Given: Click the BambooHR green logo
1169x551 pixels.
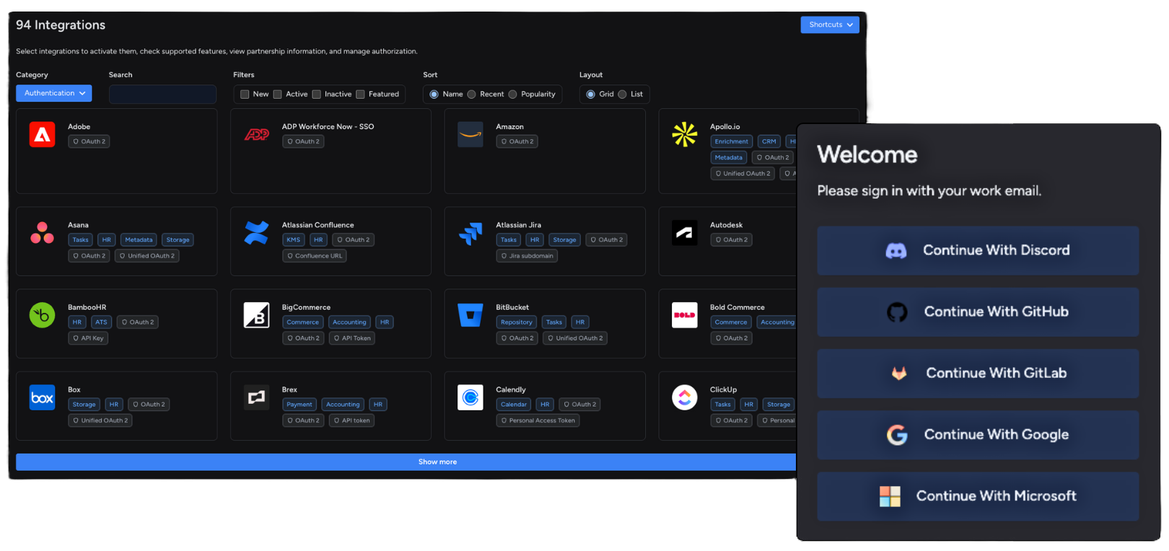Looking at the screenshot, I should click(42, 315).
